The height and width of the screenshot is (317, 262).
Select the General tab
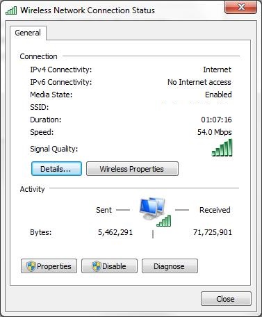tap(28, 33)
